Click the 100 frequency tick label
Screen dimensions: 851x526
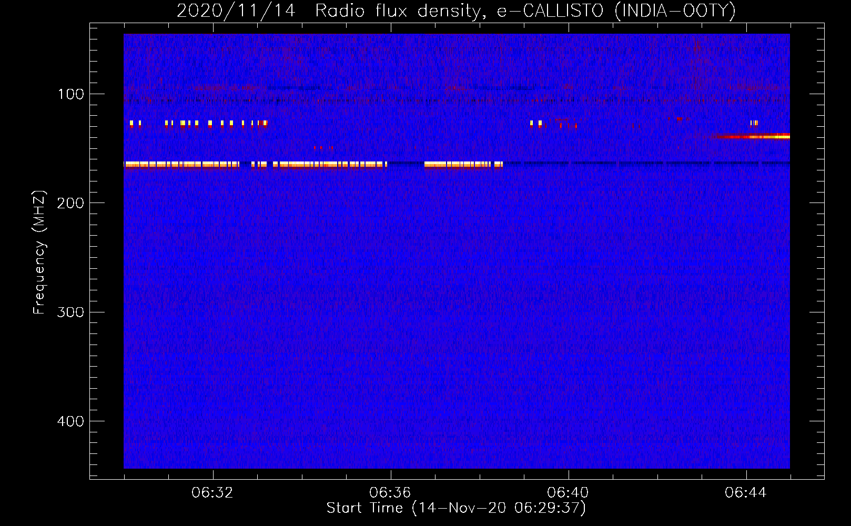[x=70, y=94]
